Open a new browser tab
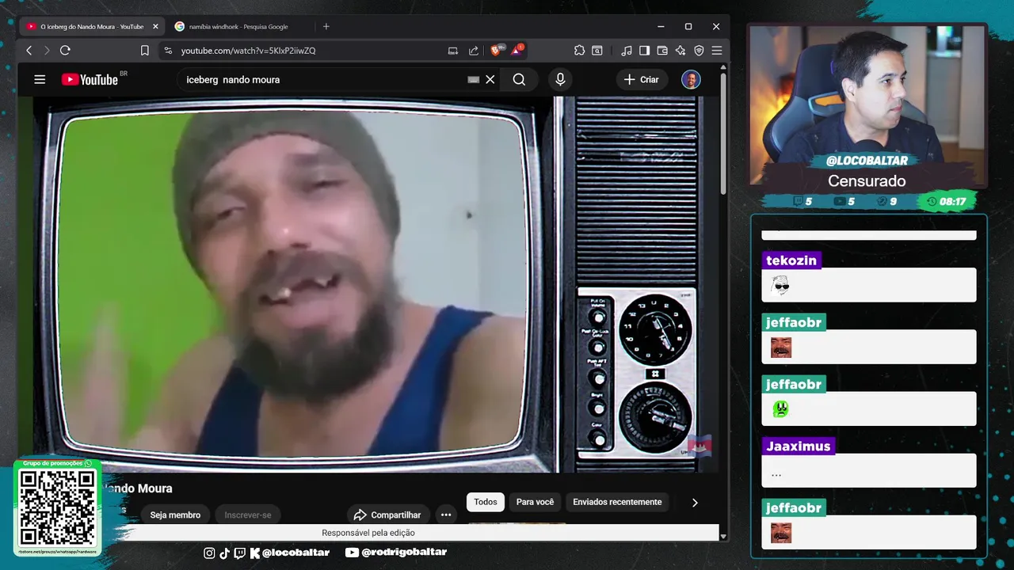The image size is (1014, 570). click(x=326, y=26)
